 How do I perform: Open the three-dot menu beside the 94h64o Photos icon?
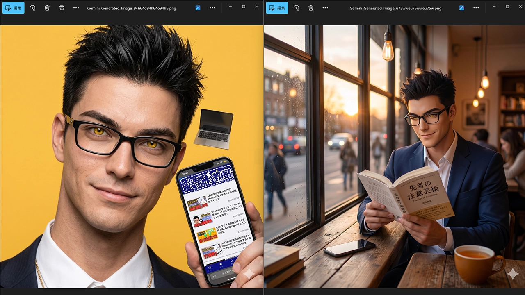point(212,8)
